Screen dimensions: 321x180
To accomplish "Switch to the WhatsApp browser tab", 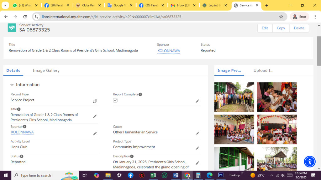I will [x=25, y=6].
